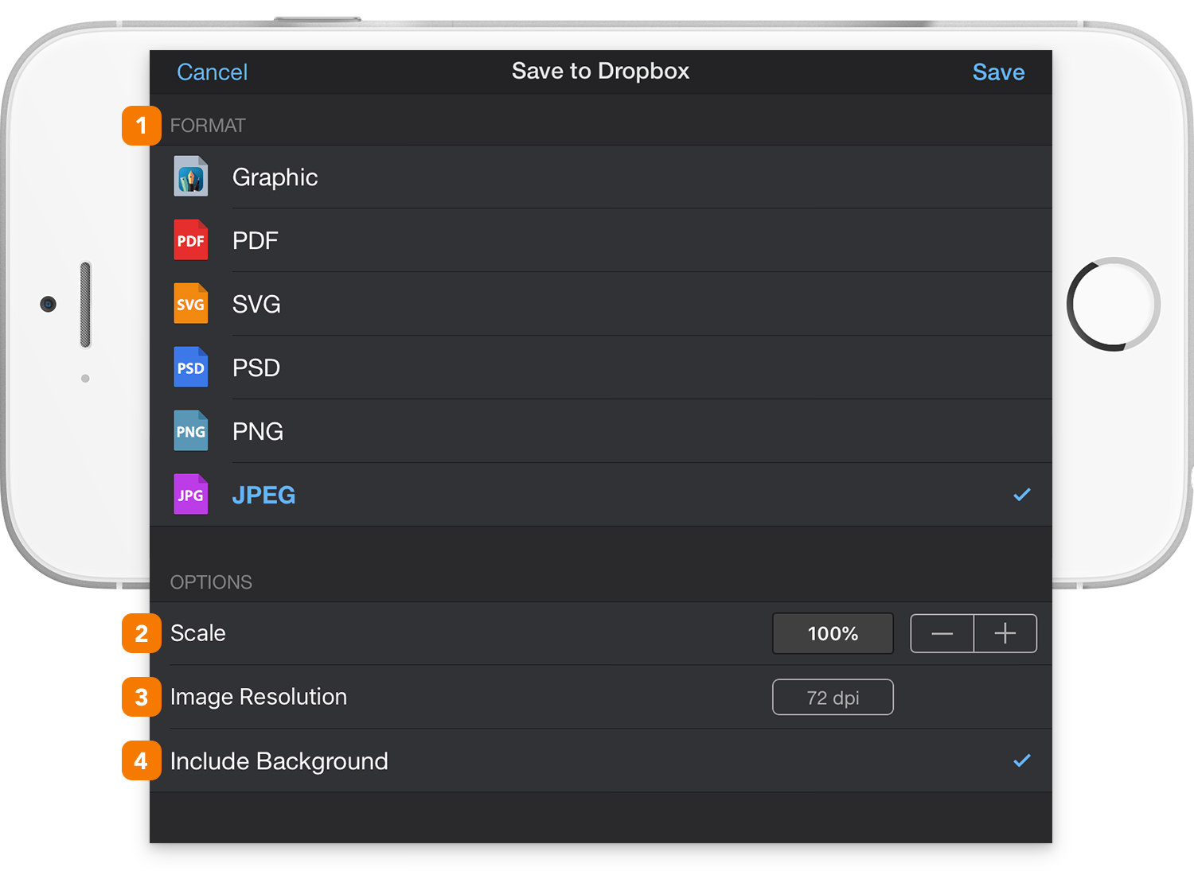Click the orange number 3 callout badge
Screen dimensions: 1194x871
[142, 697]
